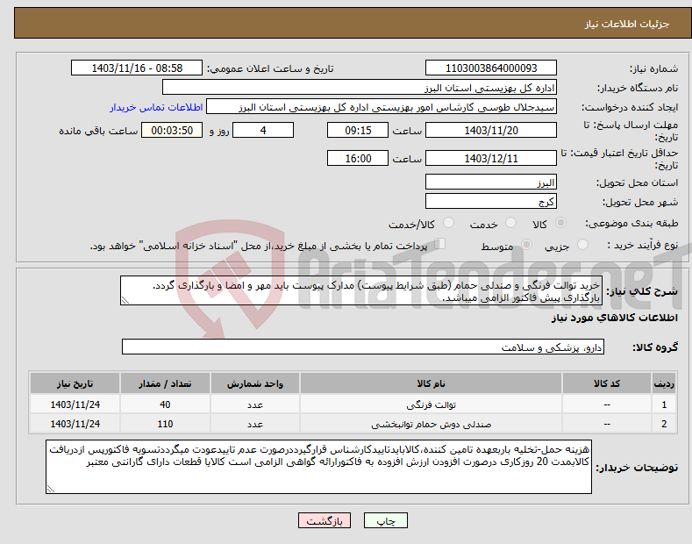Screen dimensions: 692x544
Task: Click the صندلی دوش حمام توانبخشی item cell
Action: (x=431, y=424)
